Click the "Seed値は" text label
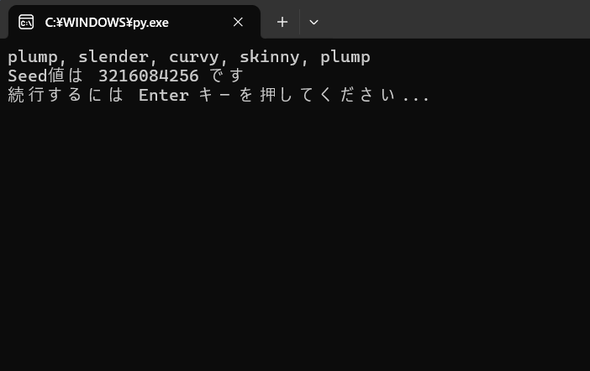The height and width of the screenshot is (371, 590). [45, 76]
